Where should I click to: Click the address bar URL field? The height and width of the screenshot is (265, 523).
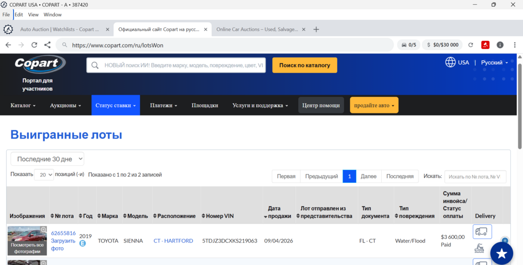click(225, 45)
